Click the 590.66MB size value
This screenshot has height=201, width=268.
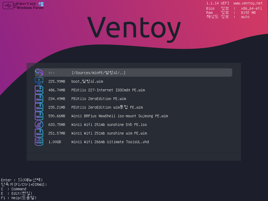(x=57, y=116)
